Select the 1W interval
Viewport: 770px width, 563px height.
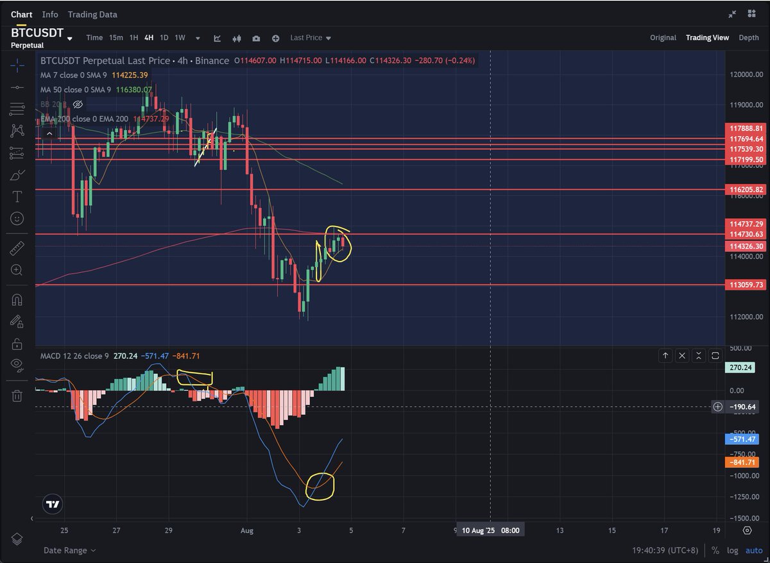pos(180,38)
